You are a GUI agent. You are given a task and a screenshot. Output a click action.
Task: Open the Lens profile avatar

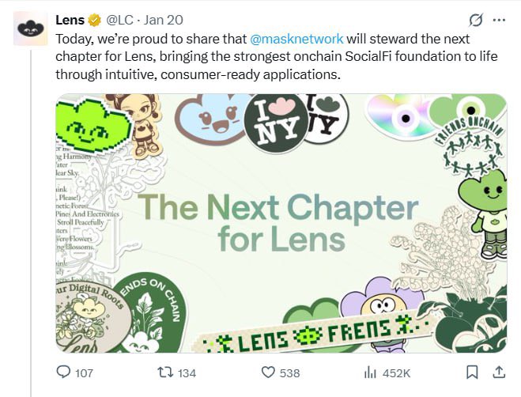point(30,28)
